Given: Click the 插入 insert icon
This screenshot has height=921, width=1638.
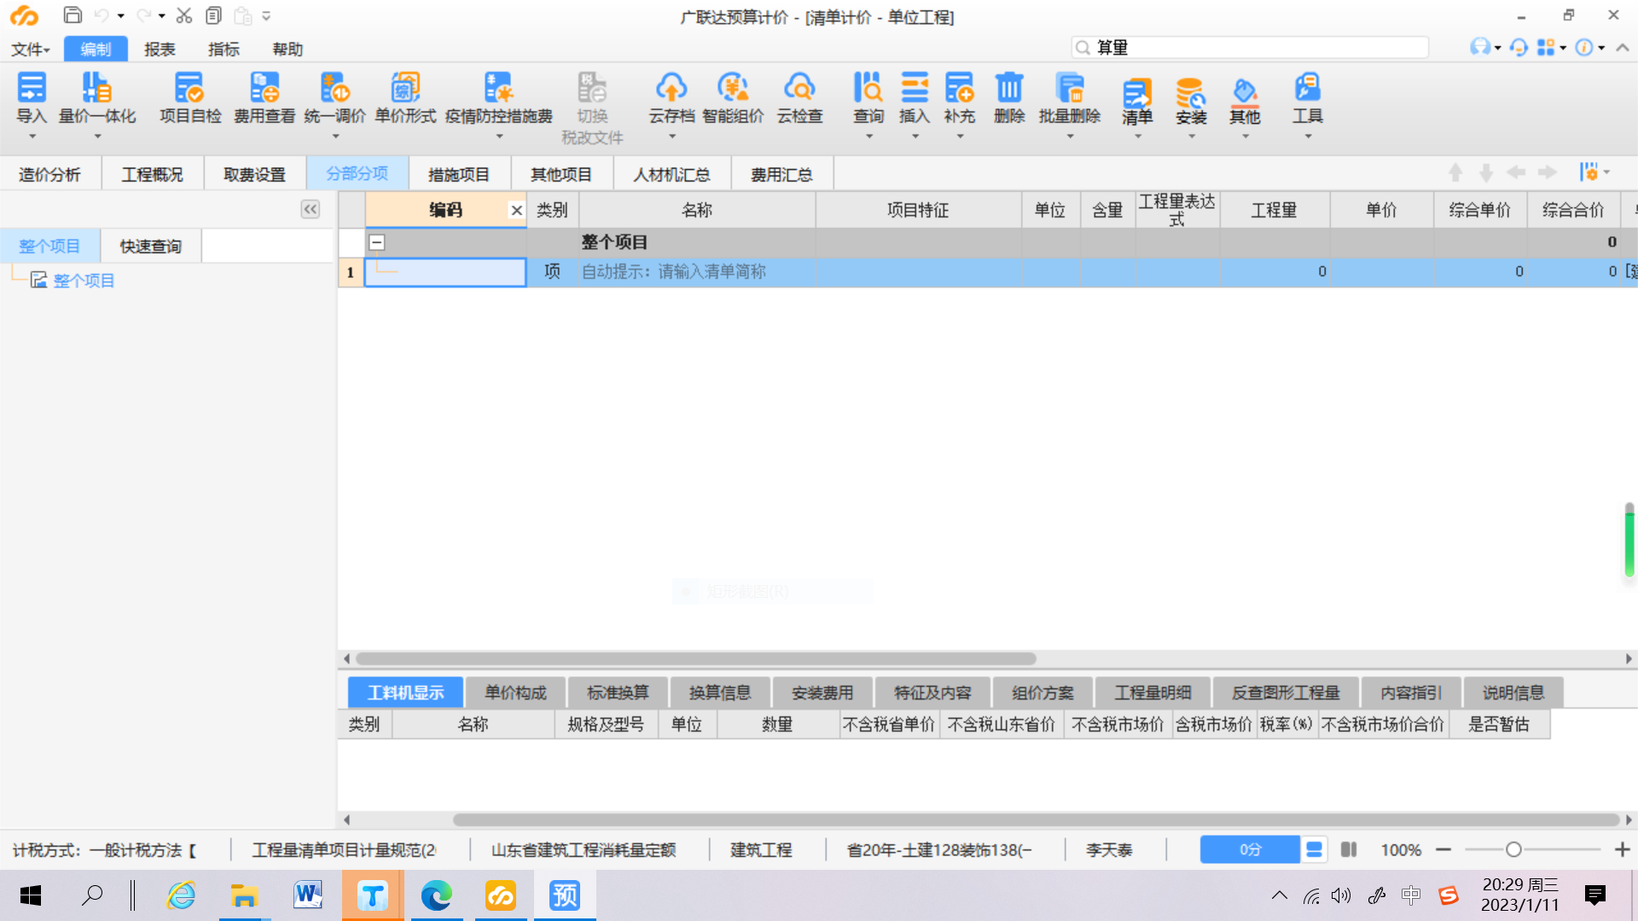Looking at the screenshot, I should pos(915,88).
